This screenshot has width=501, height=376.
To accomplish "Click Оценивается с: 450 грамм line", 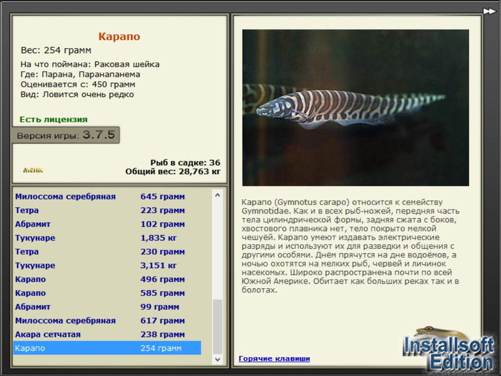I will pos(78,85).
